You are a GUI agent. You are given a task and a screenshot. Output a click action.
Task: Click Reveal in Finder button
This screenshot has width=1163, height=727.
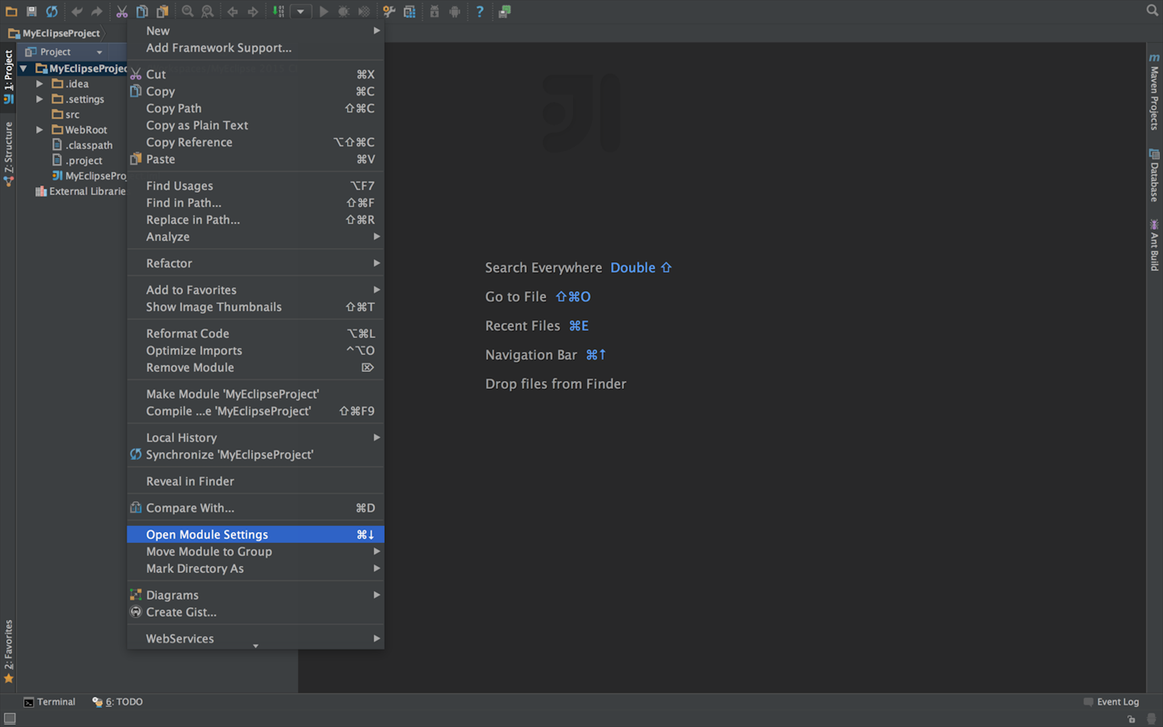(189, 481)
